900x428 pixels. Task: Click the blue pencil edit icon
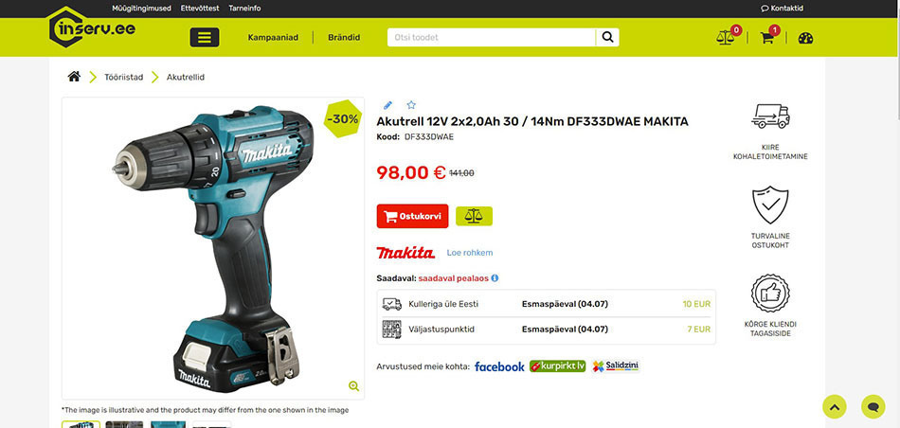(388, 105)
